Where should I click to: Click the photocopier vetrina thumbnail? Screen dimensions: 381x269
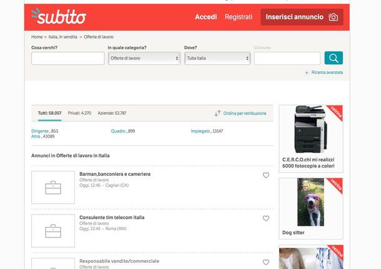click(x=311, y=129)
